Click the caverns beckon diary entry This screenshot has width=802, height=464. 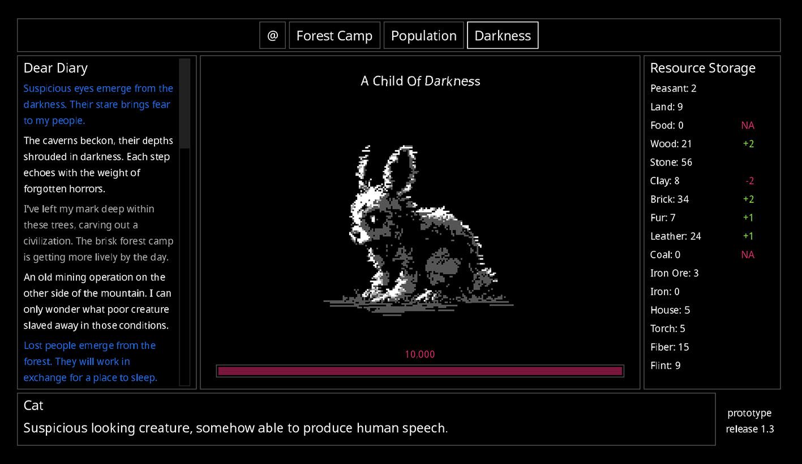point(98,164)
